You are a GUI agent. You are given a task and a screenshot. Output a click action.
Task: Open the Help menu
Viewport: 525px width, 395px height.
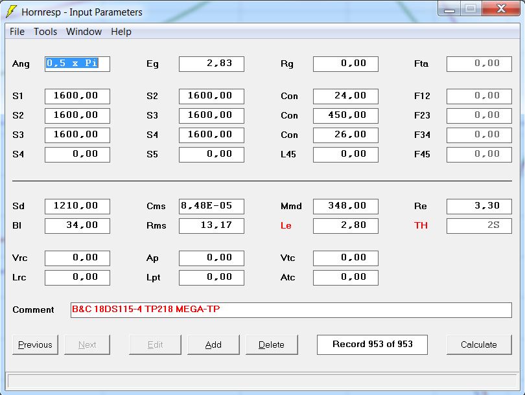point(121,32)
